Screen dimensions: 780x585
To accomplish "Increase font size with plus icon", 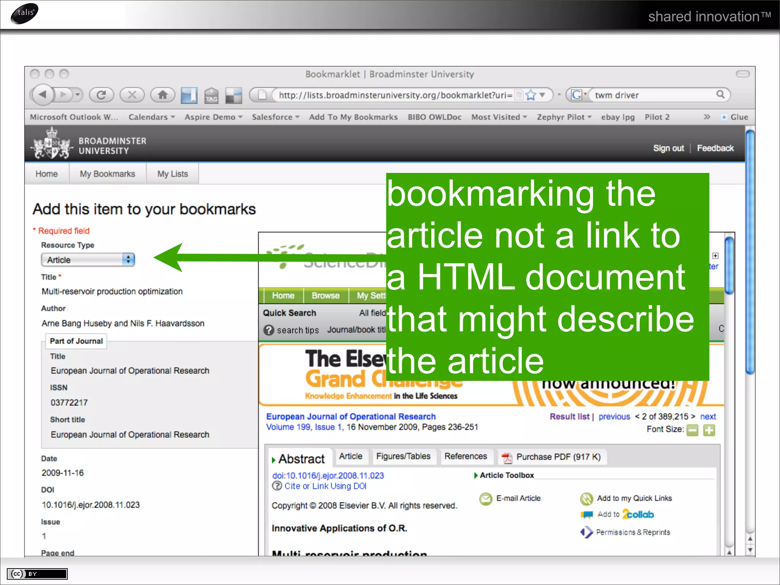I will [709, 430].
